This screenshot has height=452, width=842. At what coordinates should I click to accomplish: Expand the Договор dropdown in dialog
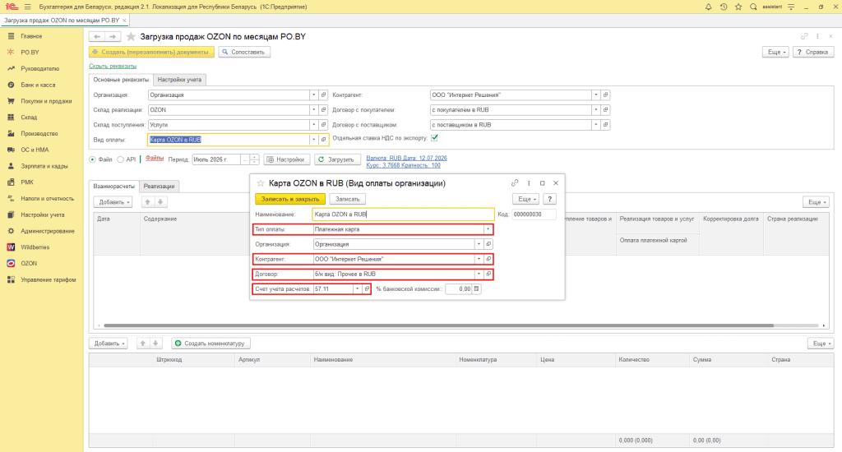(x=479, y=274)
